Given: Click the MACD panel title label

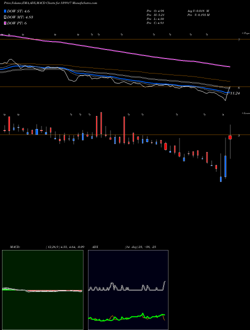Looking at the screenshot, I should click(x=15, y=247).
